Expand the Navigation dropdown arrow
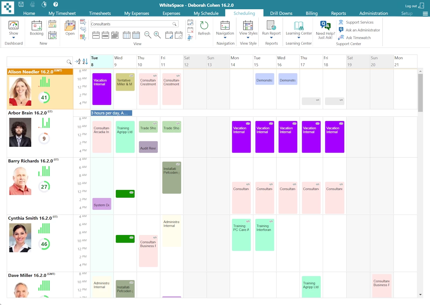Viewport: 430px width, 305px height. pyautogui.click(x=225, y=38)
